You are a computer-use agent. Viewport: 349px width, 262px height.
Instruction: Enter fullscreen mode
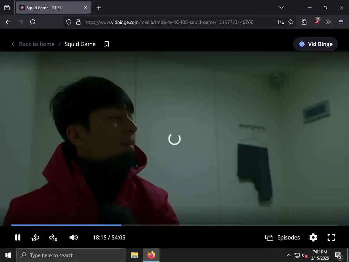(331, 237)
